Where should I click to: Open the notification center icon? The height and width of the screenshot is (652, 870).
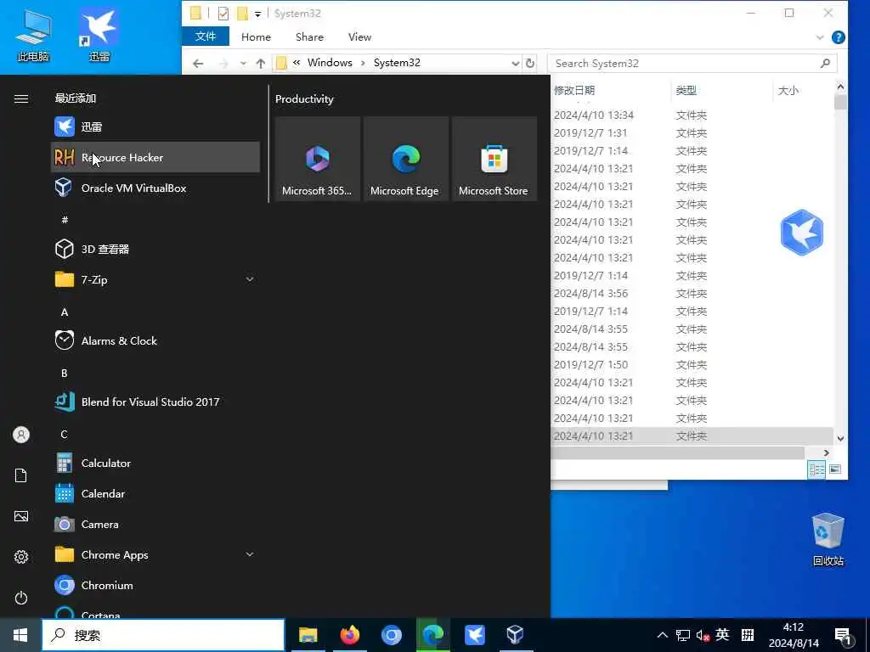pyautogui.click(x=843, y=636)
